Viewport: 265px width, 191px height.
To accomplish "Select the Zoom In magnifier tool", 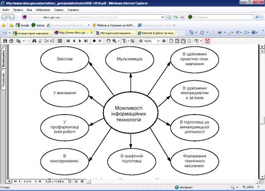I will point(114,41).
